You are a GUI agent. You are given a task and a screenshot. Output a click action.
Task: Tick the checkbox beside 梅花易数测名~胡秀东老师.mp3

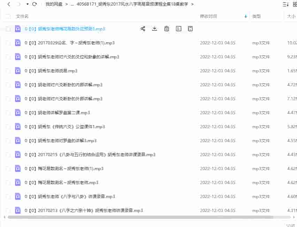[8, 182]
